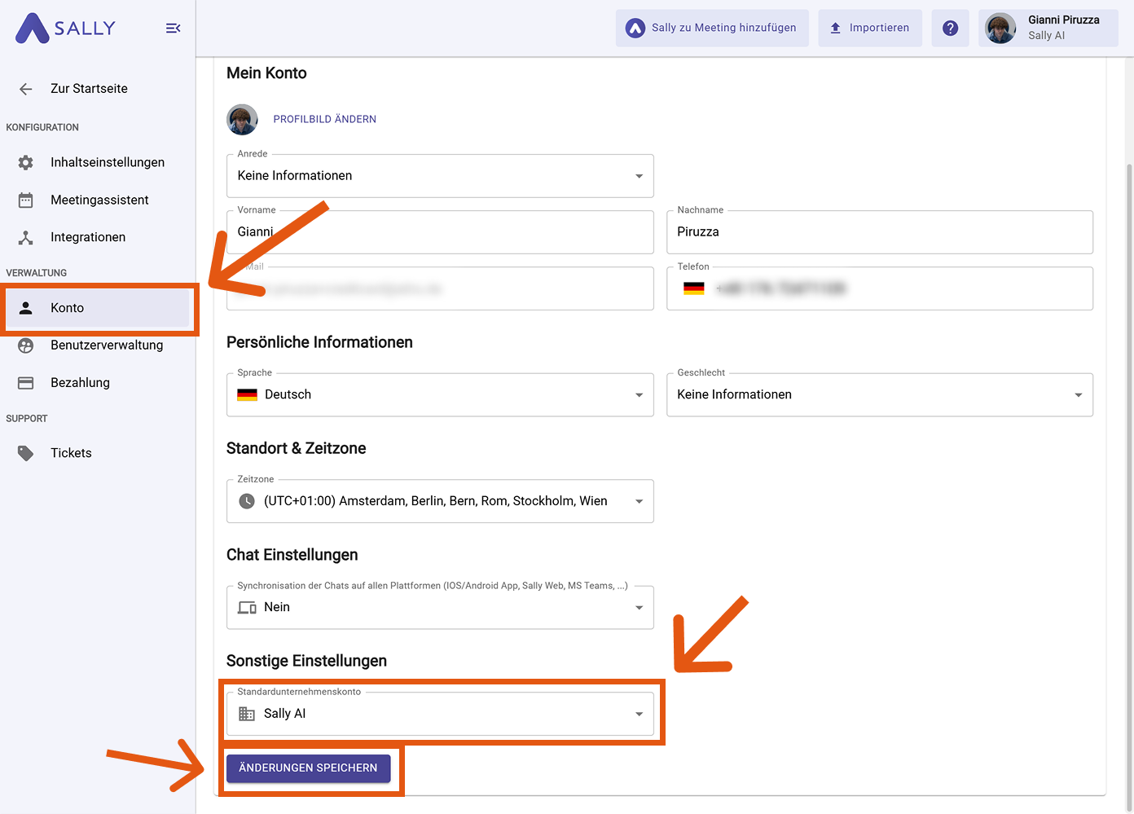Go to Benutzerverwaltung in the sidebar

pos(106,345)
